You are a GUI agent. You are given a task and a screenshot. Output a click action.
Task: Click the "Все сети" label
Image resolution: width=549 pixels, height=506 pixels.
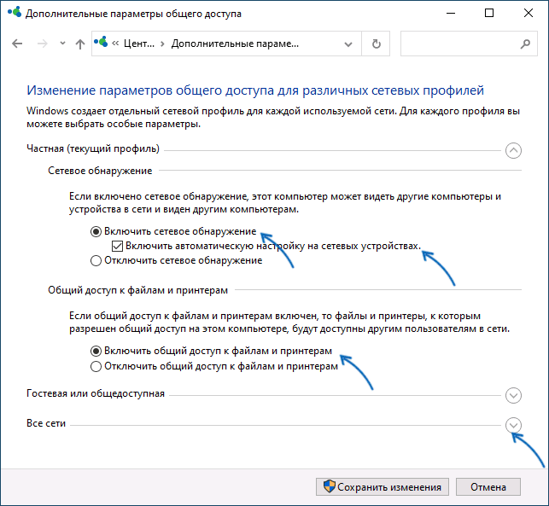click(46, 423)
